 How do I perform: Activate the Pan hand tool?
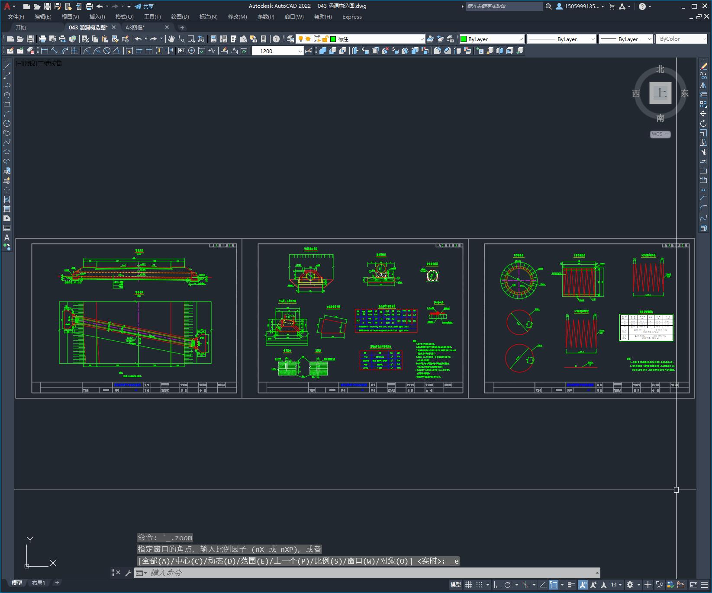pos(171,39)
